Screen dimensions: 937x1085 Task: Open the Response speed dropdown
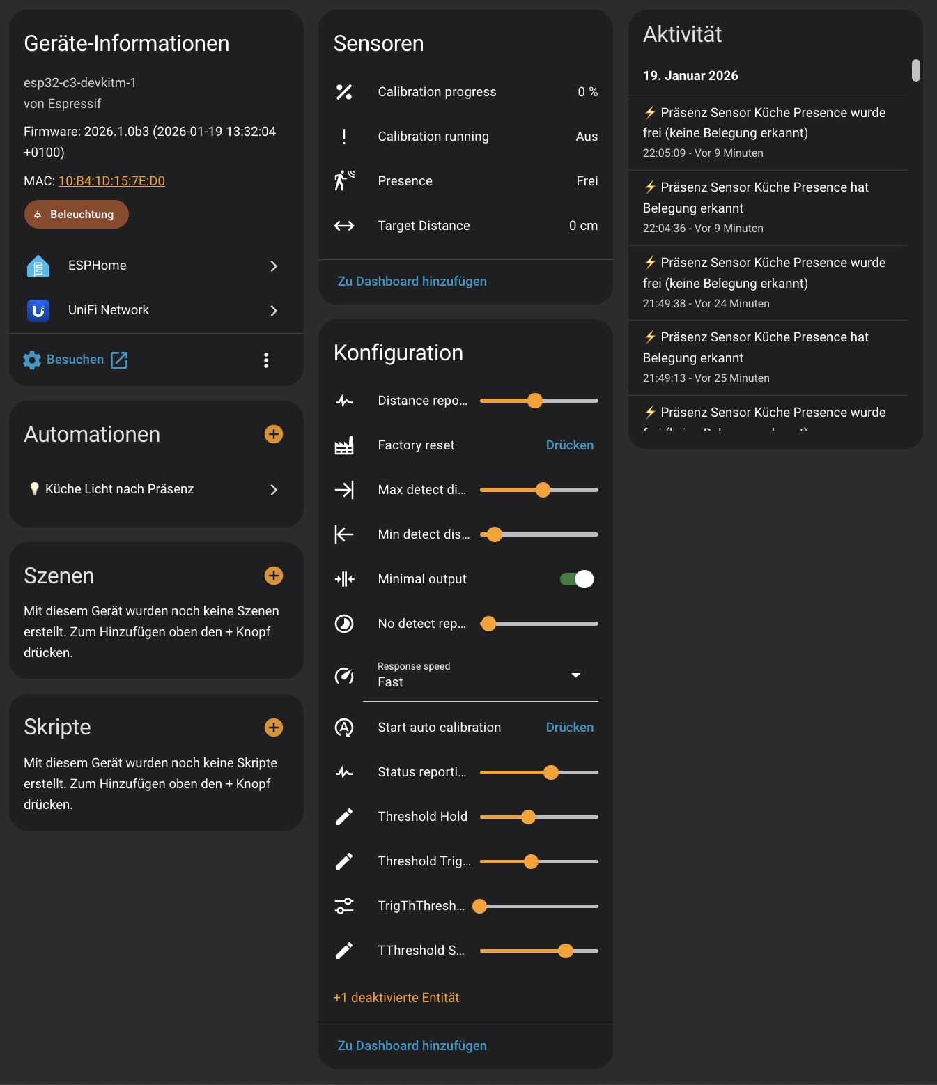[481, 675]
